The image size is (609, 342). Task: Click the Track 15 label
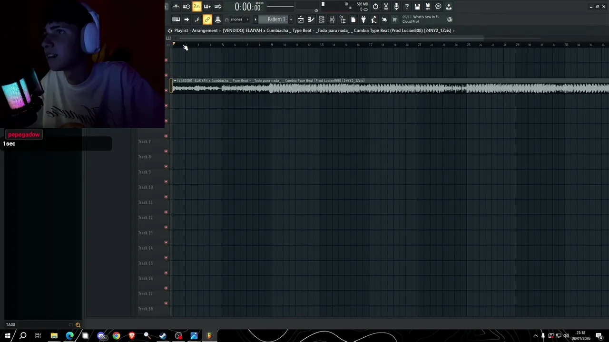(x=145, y=263)
